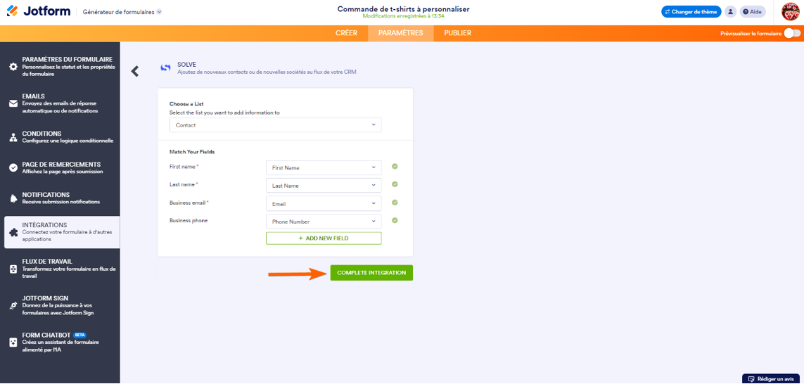
Task: Click the profile avatar picture
Action: [790, 11]
